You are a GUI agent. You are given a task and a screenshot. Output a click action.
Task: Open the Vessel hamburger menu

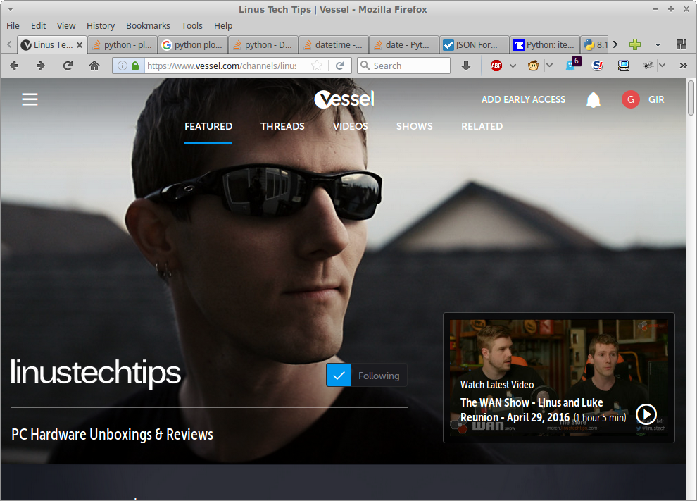click(30, 100)
